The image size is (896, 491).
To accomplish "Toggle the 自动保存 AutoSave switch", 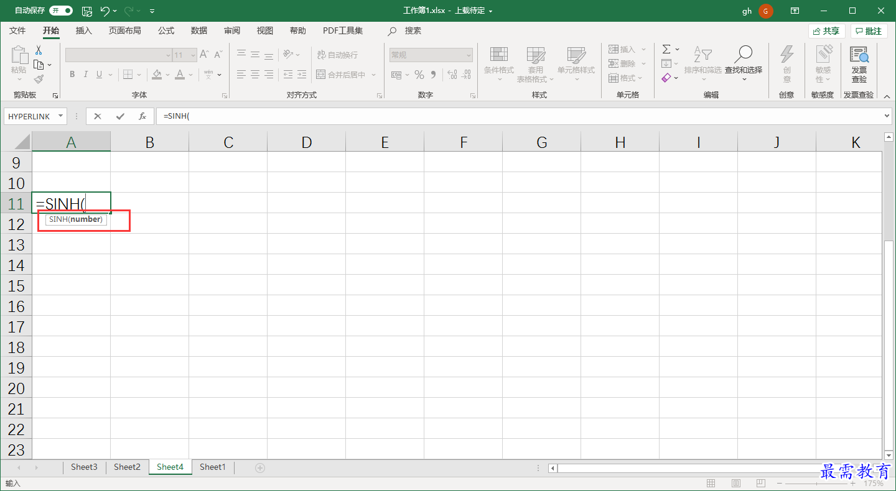I will click(x=61, y=11).
